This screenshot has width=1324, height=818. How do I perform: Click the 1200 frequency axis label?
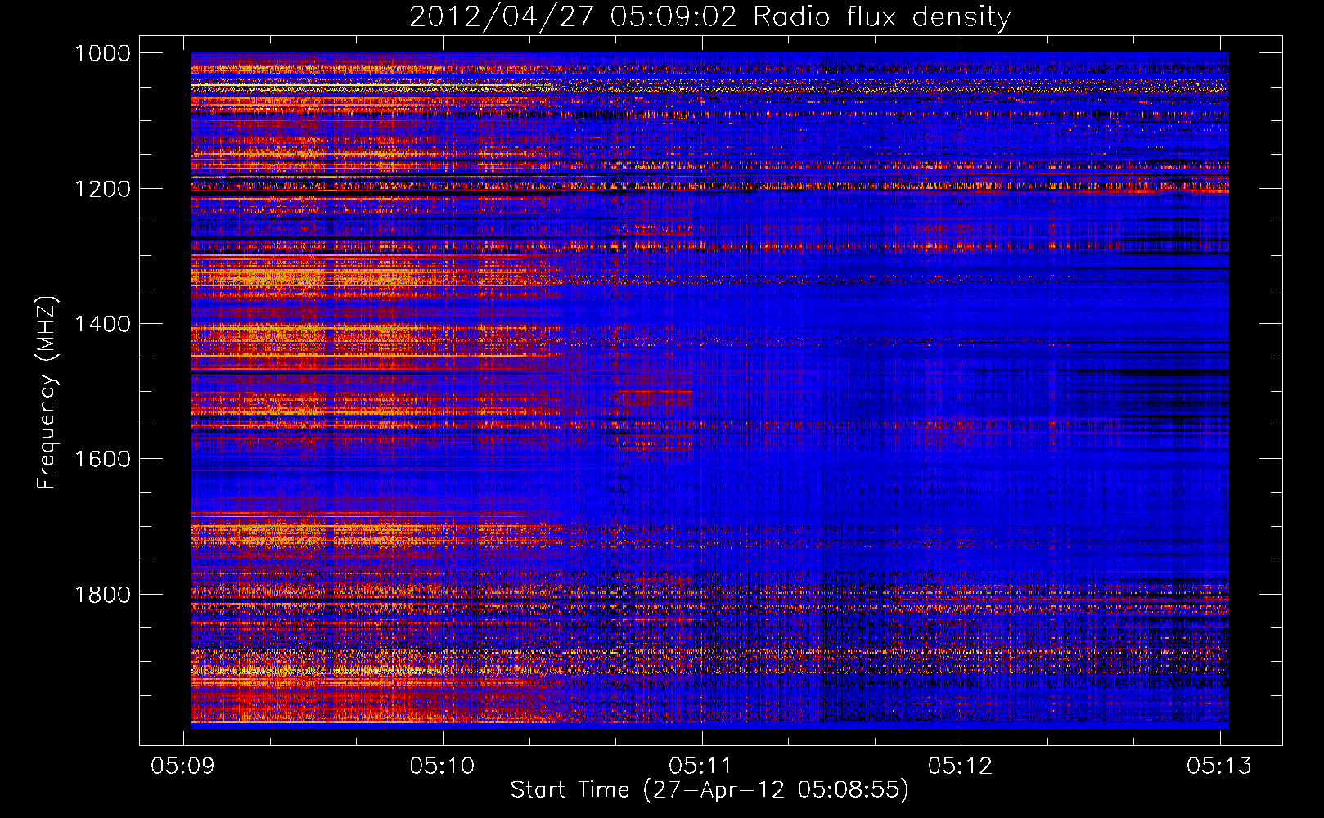(x=102, y=188)
